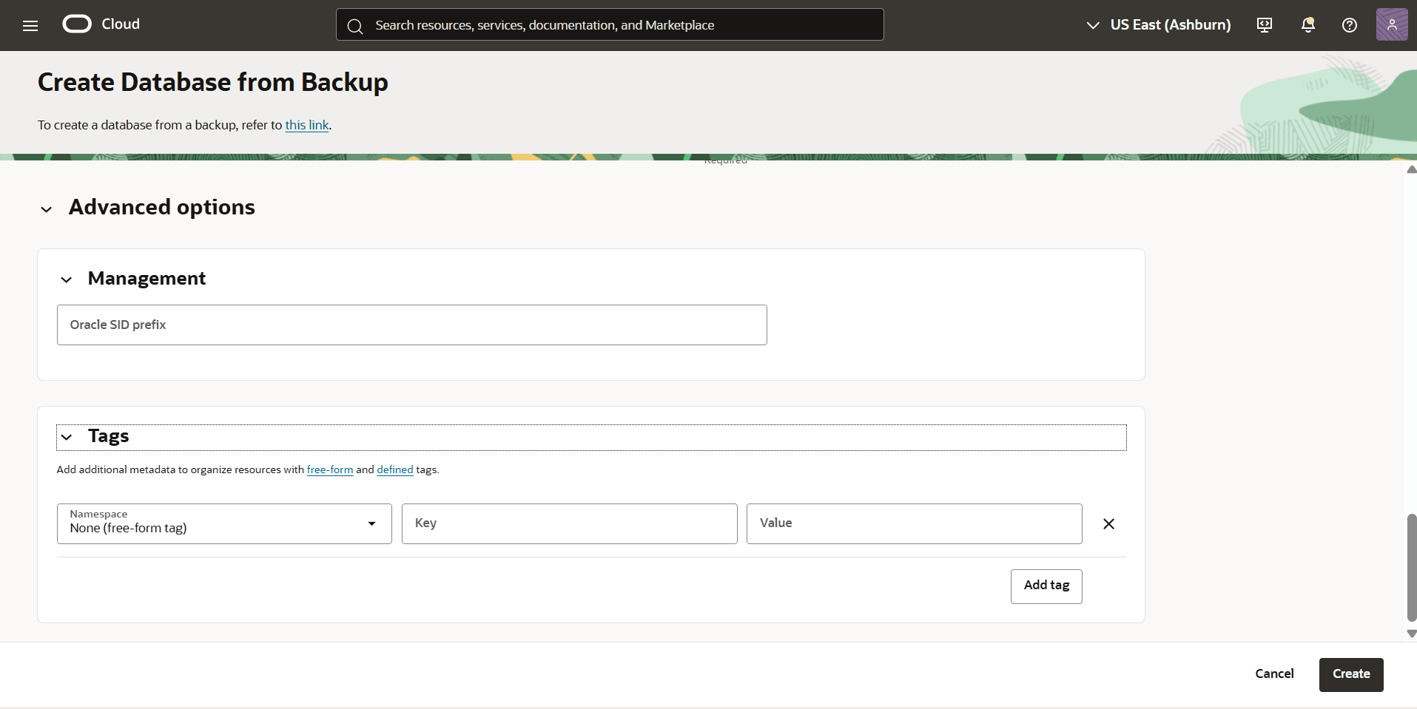Click the scrollbar down arrow
Image resolution: width=1417 pixels, height=709 pixels.
pos(1410,634)
